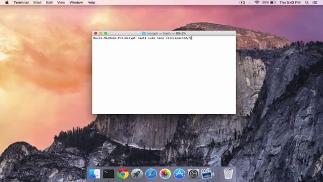Image resolution: width=323 pixels, height=182 pixels.
Task: Click the battery status indicator
Action: pyautogui.click(x=269, y=3)
